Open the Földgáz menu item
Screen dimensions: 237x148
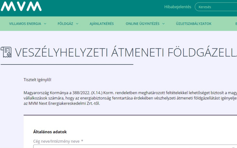pyautogui.click(x=65, y=24)
